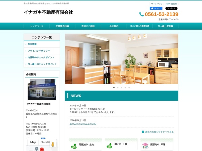
Task: Click the pink house icon for 尾張旭市 戸建
Action: pyautogui.click(x=145, y=146)
